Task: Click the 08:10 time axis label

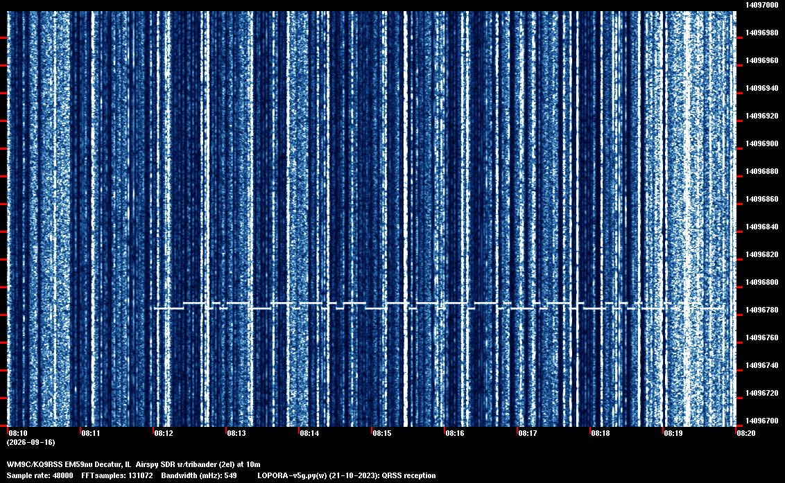Action: 18,433
